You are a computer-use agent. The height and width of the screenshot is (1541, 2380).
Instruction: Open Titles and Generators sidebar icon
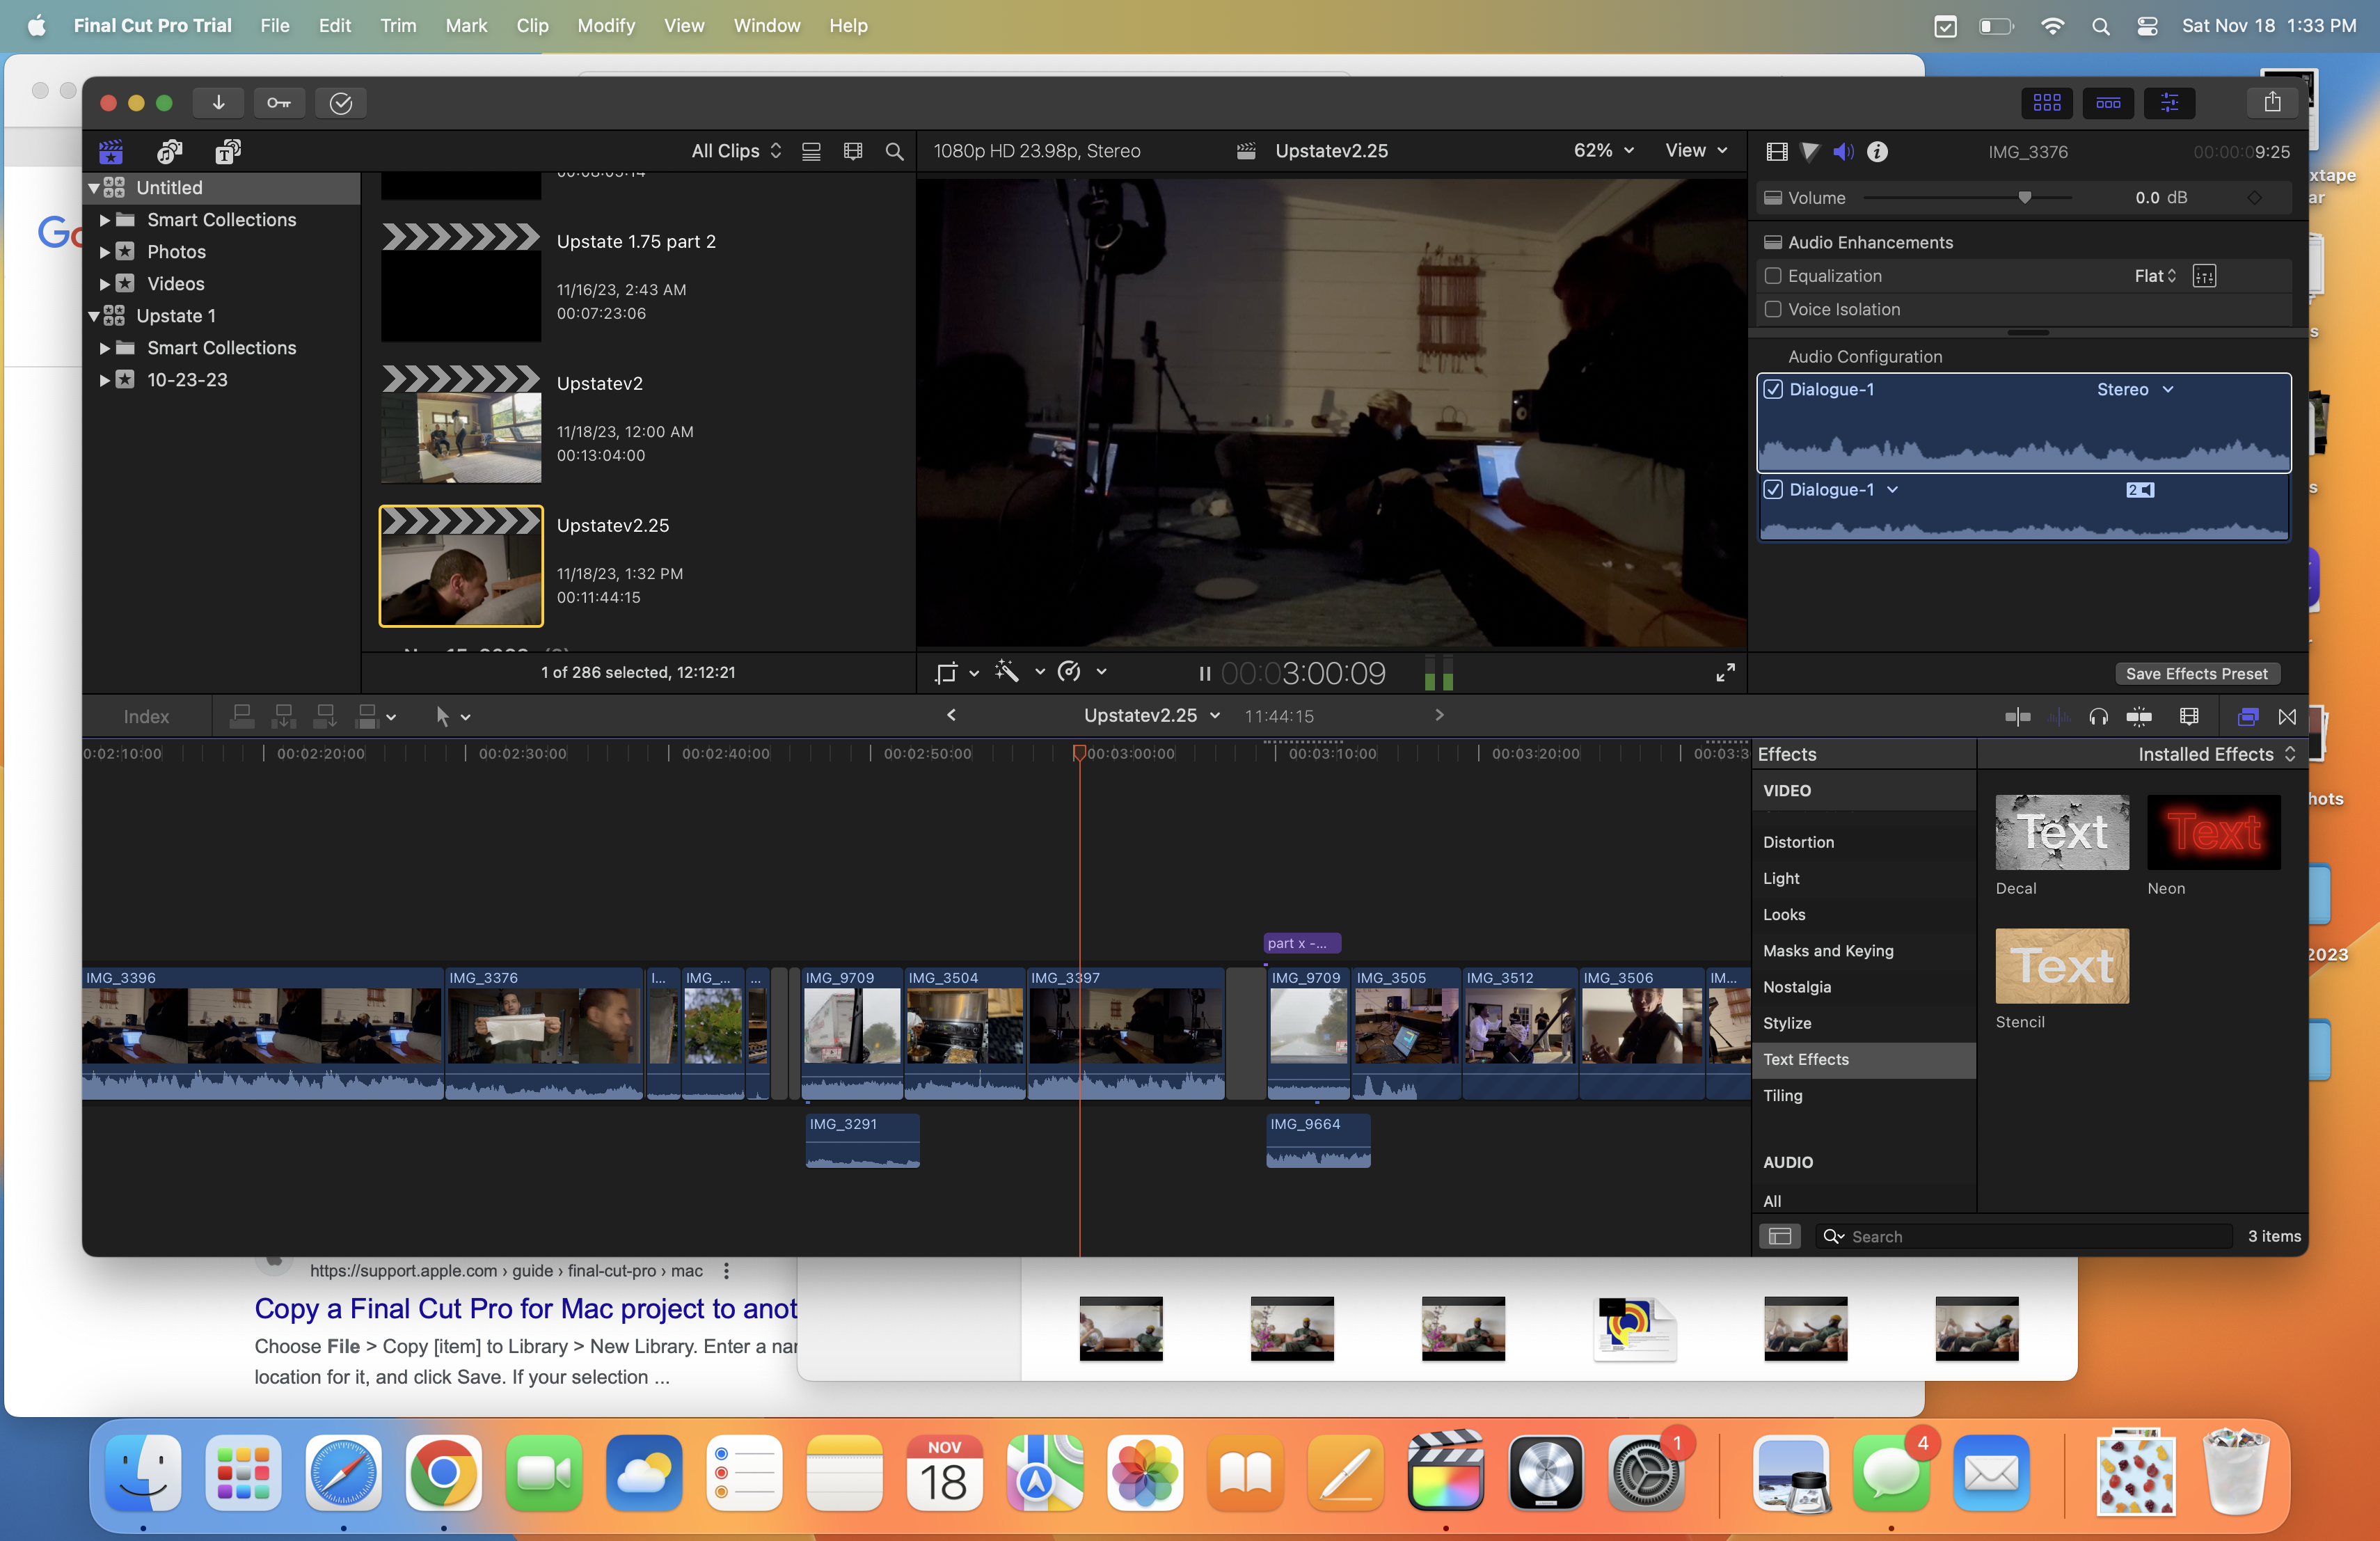click(x=228, y=151)
